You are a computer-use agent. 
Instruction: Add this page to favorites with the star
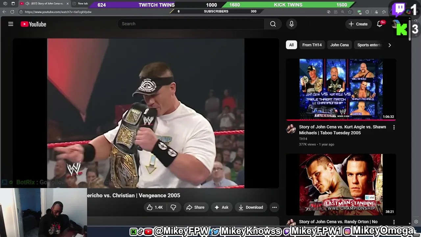[350, 12]
